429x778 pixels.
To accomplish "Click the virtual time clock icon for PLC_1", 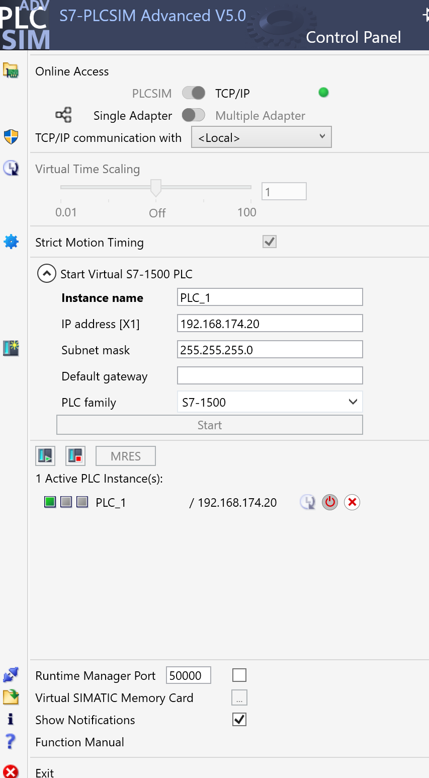I will [x=307, y=502].
